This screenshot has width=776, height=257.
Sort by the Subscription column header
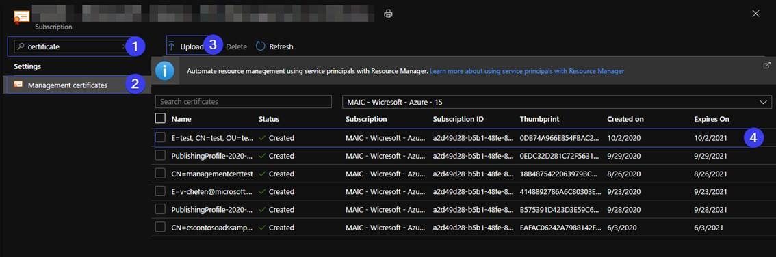pos(366,119)
